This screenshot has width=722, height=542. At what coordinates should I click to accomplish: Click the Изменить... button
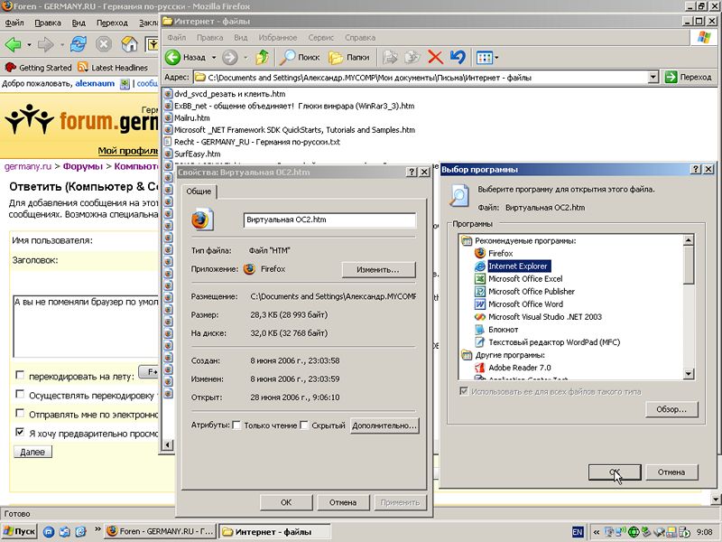(378, 269)
